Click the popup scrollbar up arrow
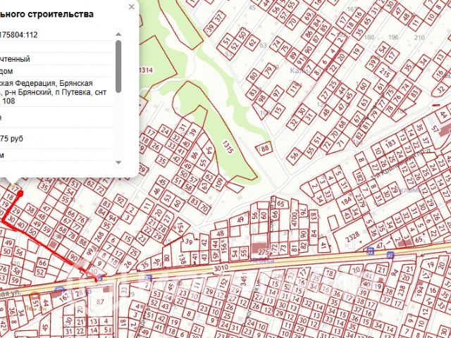Screen dimensions: 451x338 pyautogui.click(x=118, y=35)
